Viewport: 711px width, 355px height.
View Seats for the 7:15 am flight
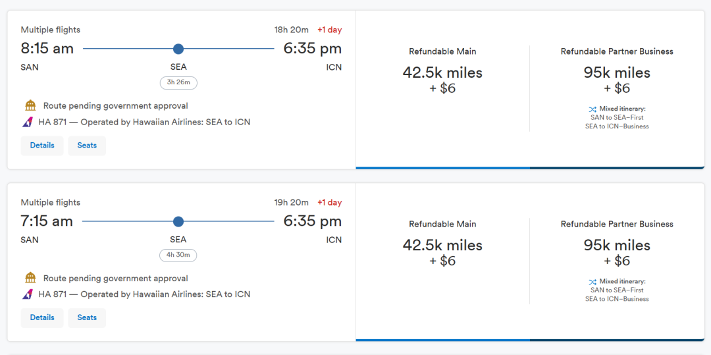pos(87,318)
